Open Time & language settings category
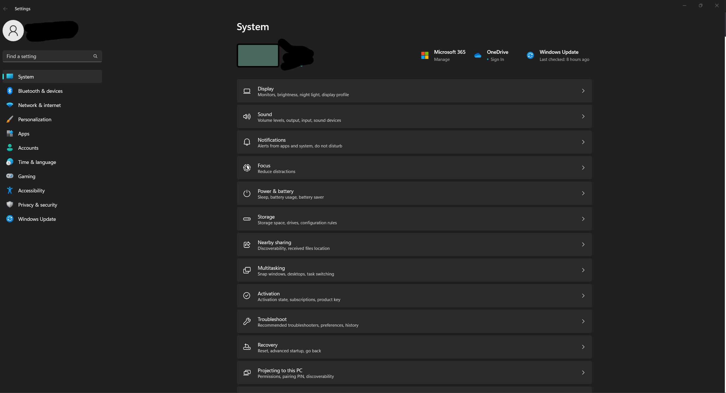This screenshot has width=726, height=393. 37,162
